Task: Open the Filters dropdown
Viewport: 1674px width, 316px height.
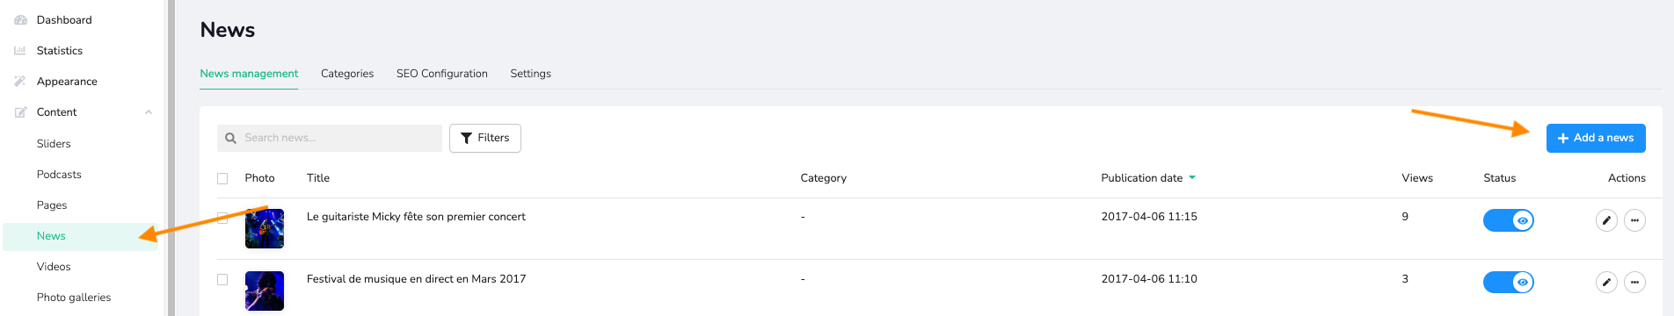Action: coord(485,138)
